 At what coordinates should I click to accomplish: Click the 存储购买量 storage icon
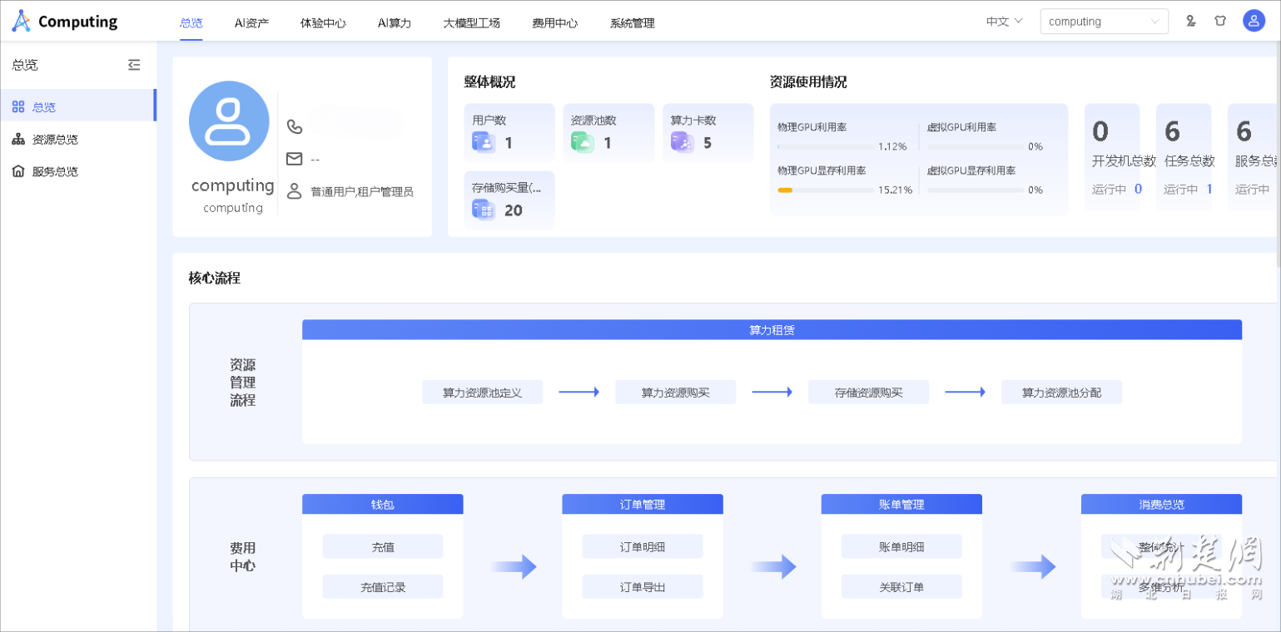coord(484,210)
